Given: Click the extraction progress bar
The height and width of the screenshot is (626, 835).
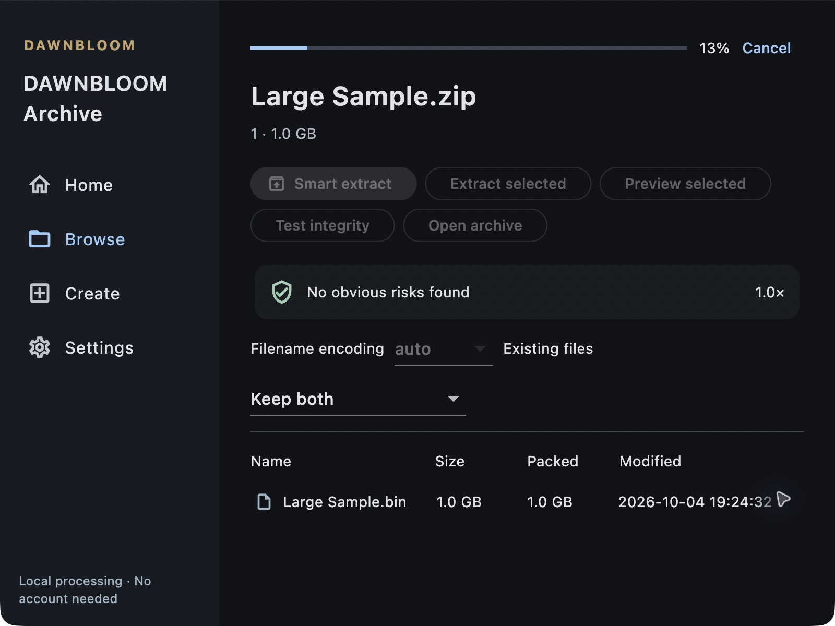Looking at the screenshot, I should (x=469, y=48).
